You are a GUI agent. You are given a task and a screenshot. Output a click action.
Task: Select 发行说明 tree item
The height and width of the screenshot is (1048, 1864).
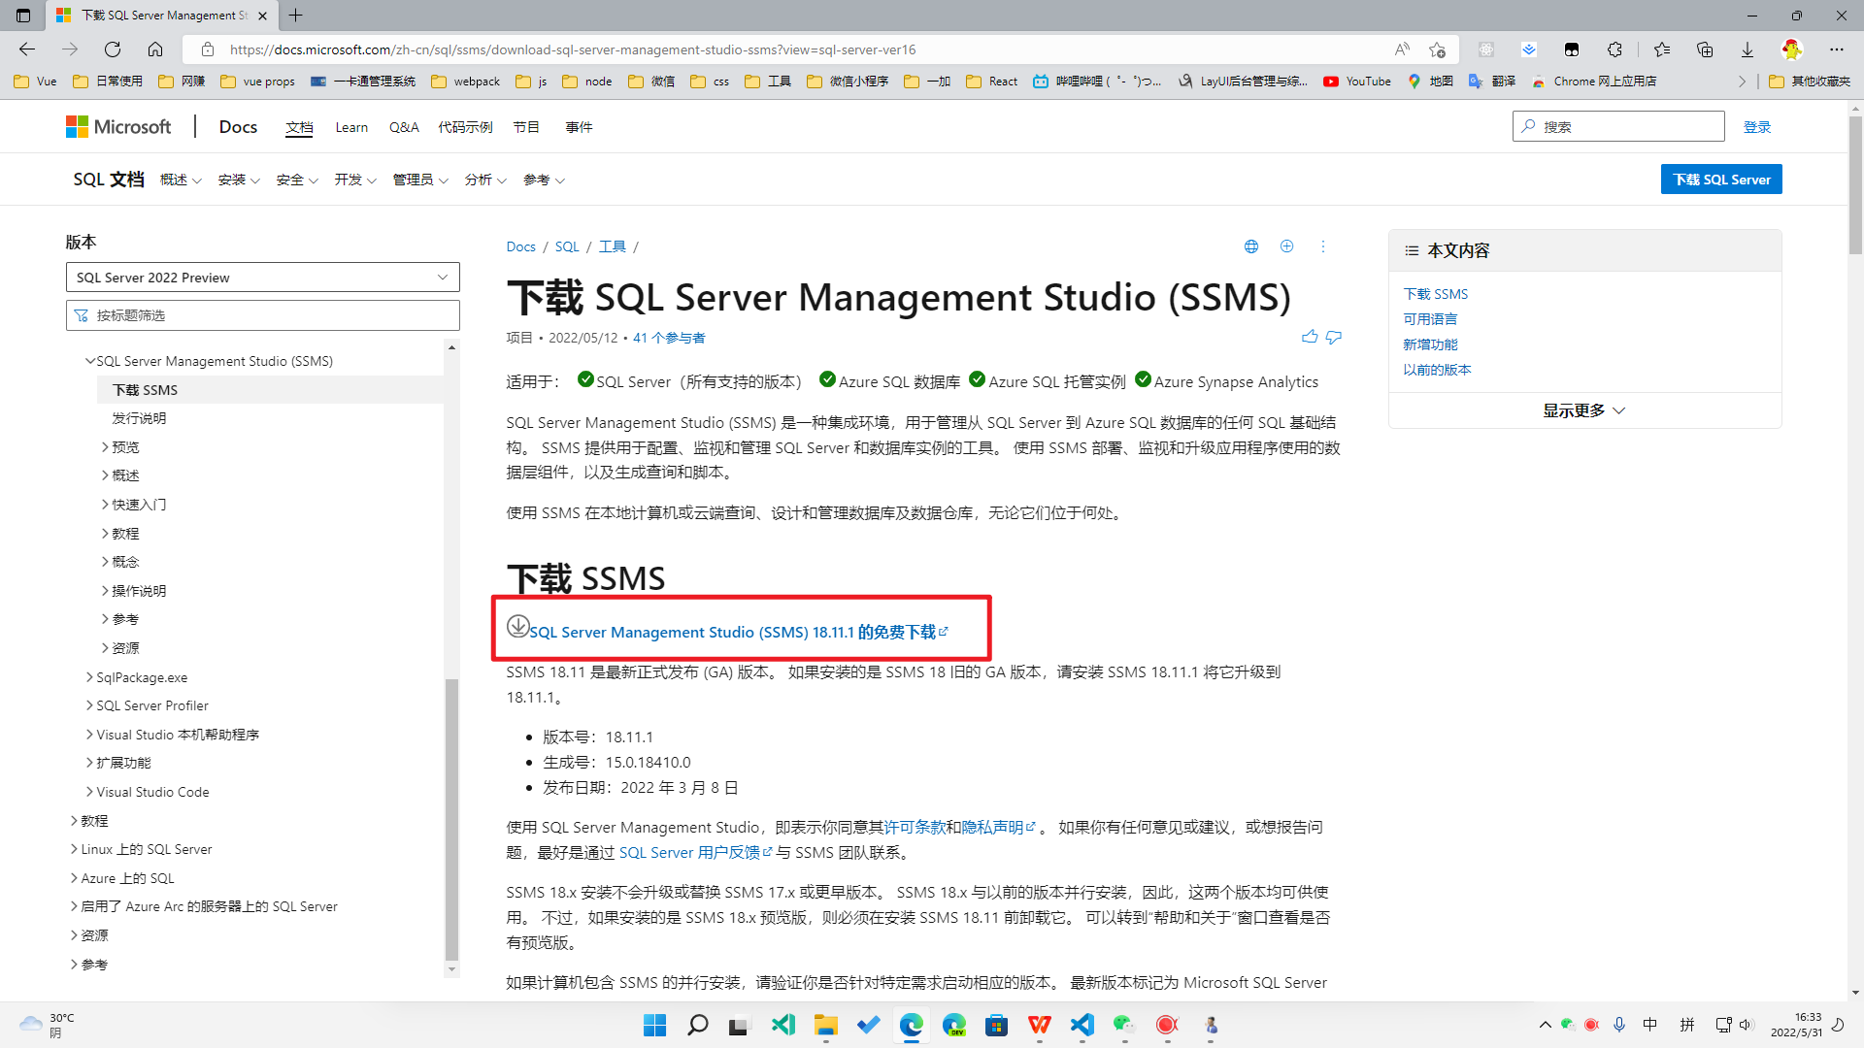click(x=139, y=418)
